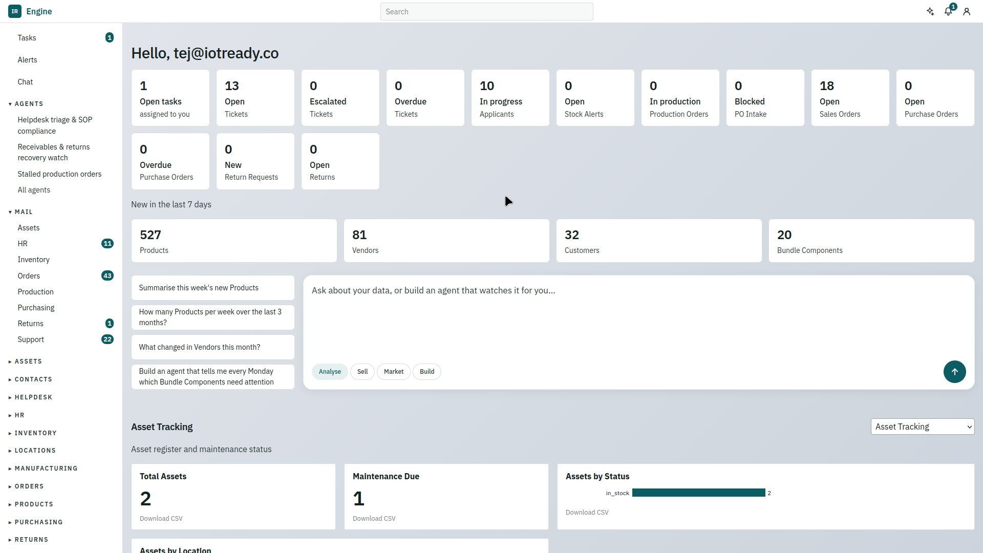Viewport: 983px width, 553px height.
Task: Expand the RETURNS sidebar section
Action: [x=29, y=540]
